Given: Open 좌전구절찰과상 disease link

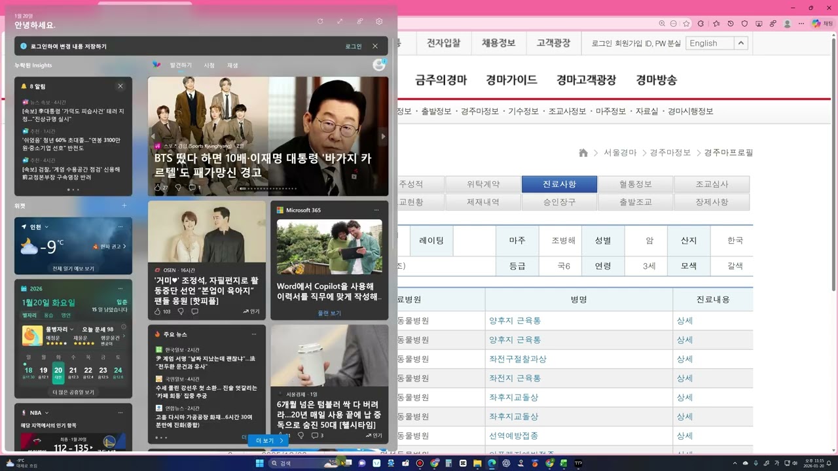Looking at the screenshot, I should coord(517,359).
